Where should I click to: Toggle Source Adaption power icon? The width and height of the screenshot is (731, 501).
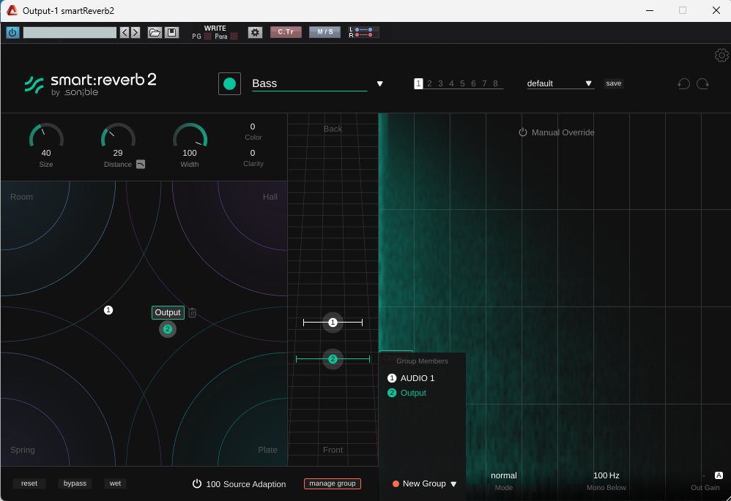pos(197,483)
